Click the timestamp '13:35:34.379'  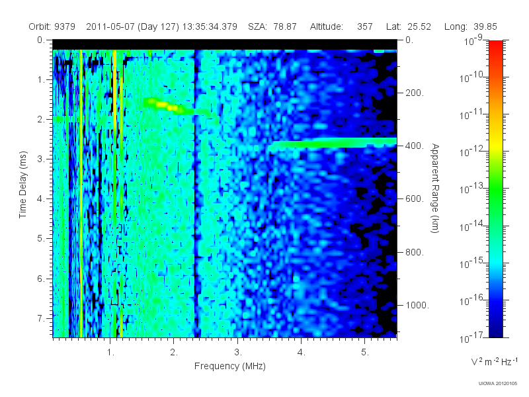210,26
